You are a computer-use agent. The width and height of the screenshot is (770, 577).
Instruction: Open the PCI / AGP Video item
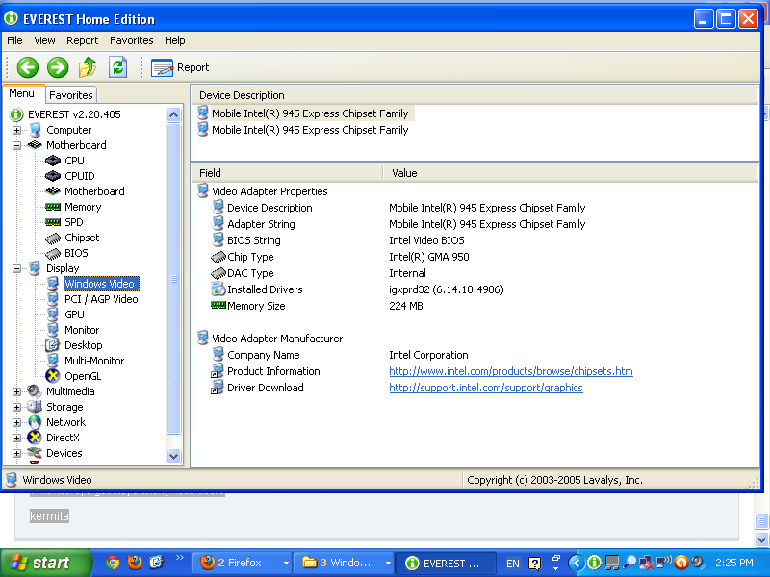point(101,299)
